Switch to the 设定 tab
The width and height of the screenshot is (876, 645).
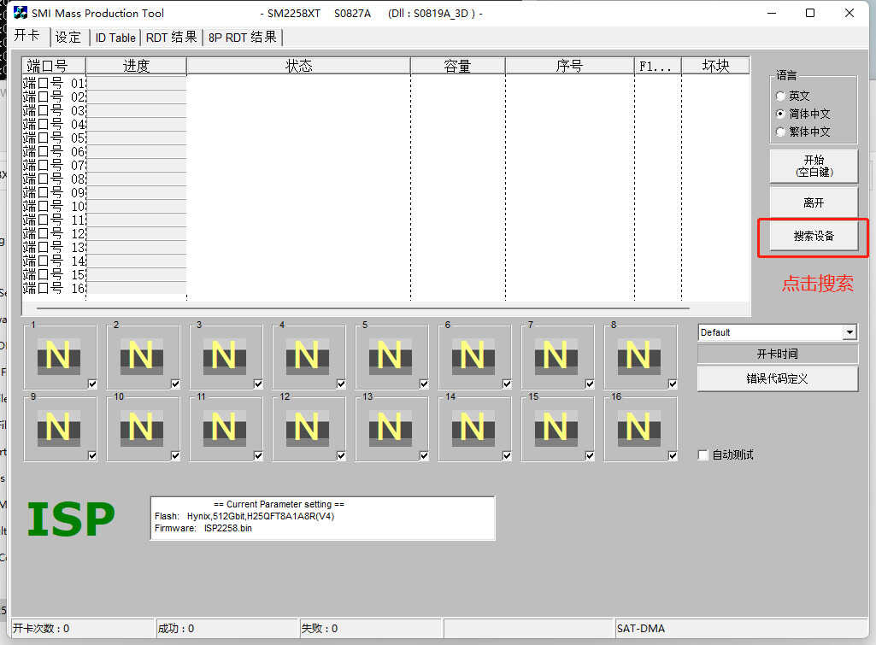click(68, 38)
